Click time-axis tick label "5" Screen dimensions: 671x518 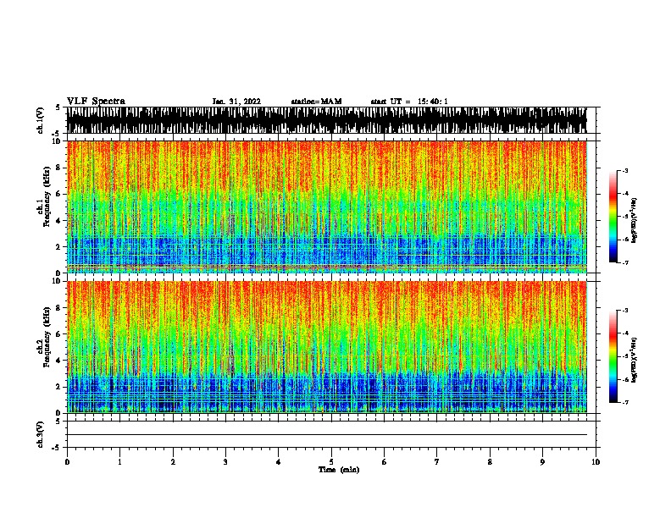pyautogui.click(x=331, y=461)
